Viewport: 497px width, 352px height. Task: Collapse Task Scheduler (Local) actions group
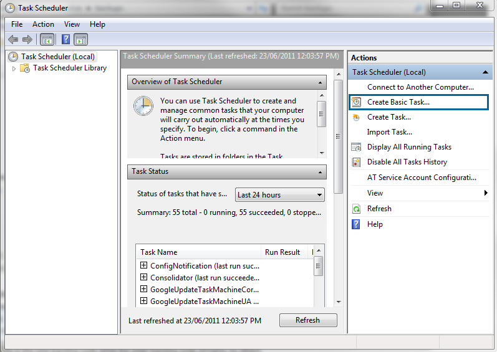(x=485, y=72)
